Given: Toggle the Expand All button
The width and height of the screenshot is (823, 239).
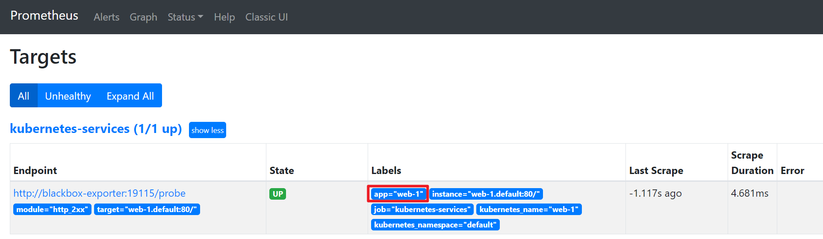Looking at the screenshot, I should tap(130, 96).
